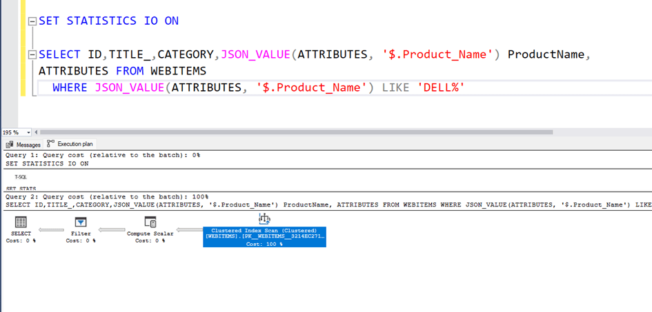Collapse the SELECT statement outline block
The width and height of the screenshot is (652, 312).
pyautogui.click(x=32, y=55)
